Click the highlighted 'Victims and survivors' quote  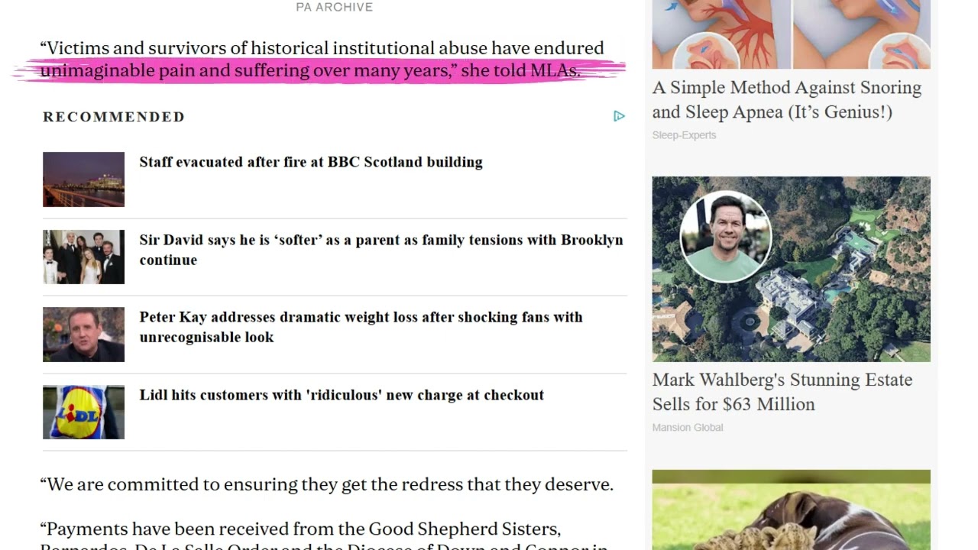322,60
